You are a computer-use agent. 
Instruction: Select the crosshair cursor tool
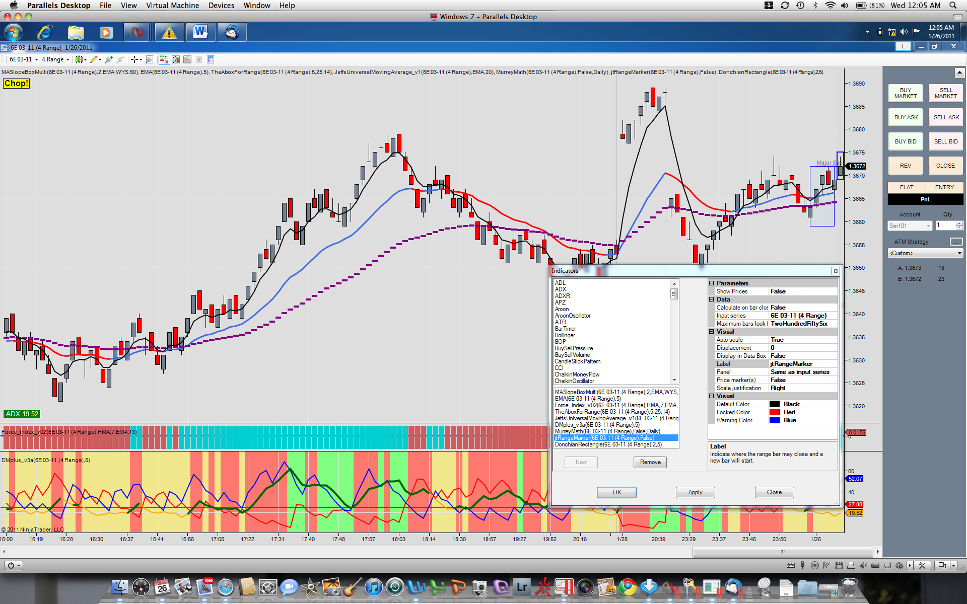[134, 59]
